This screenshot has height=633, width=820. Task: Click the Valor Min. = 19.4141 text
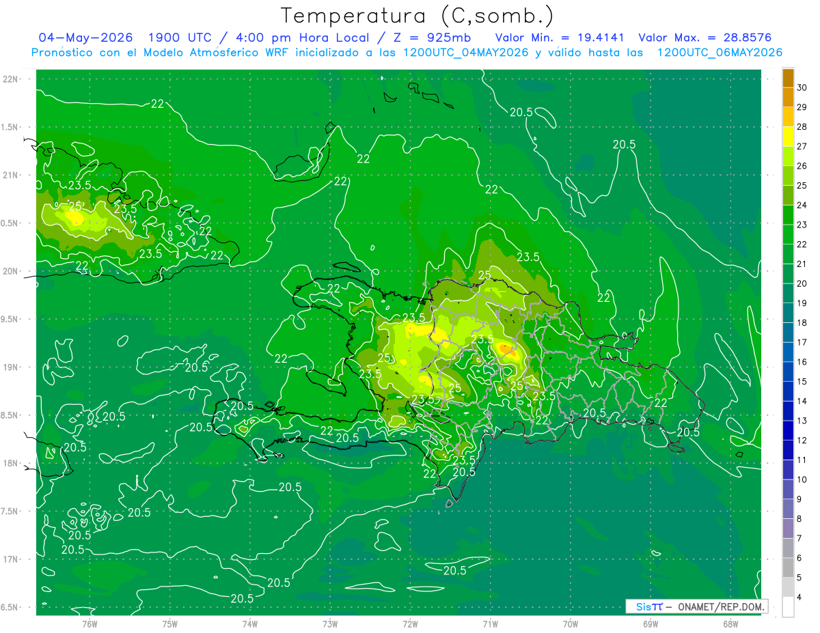[560, 38]
